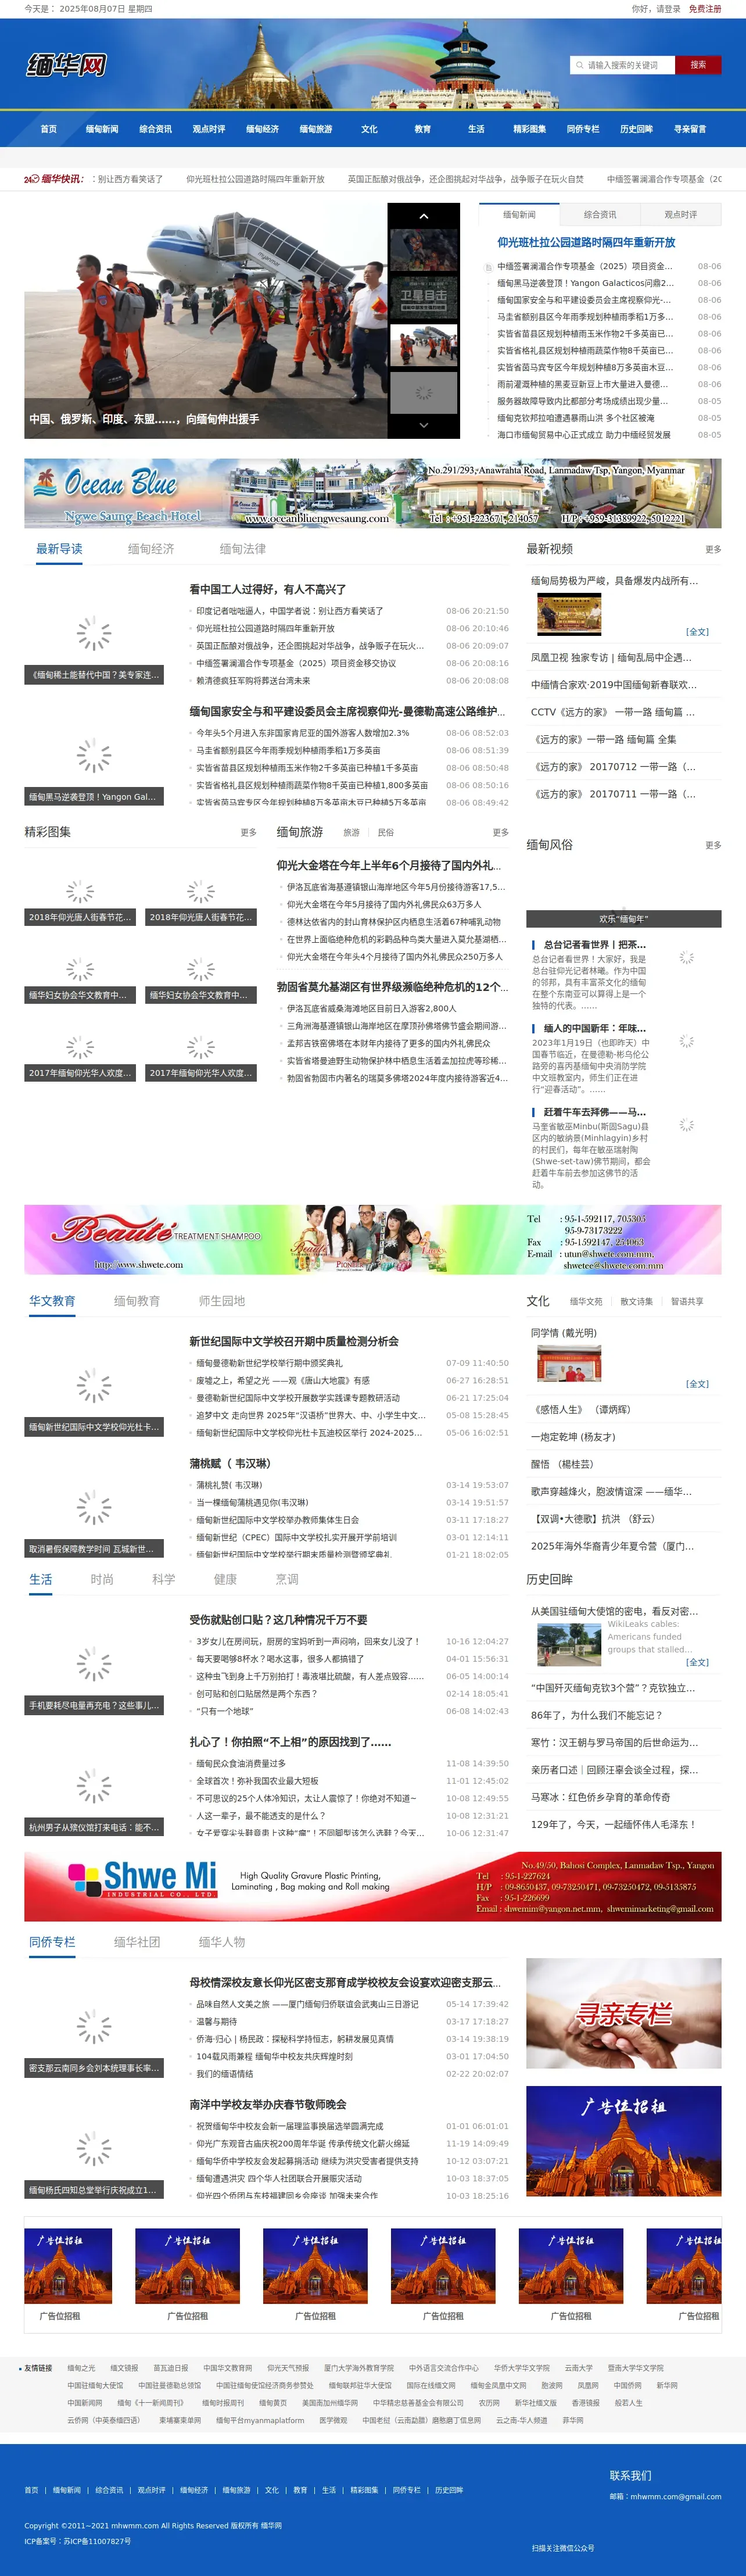Select the 烹调 tab
Screen dimensions: 746x2576
[x=287, y=1579]
